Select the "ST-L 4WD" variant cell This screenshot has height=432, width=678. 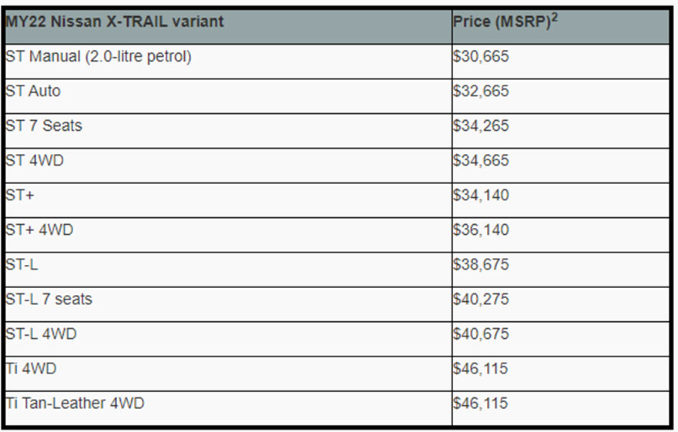pos(41,334)
